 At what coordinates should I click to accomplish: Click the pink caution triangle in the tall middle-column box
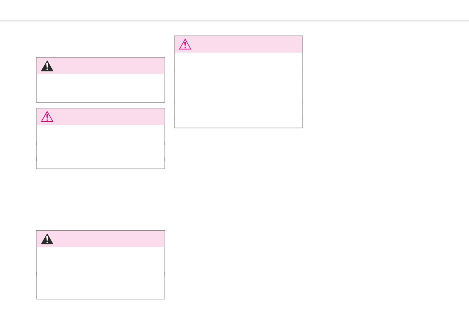185,44
